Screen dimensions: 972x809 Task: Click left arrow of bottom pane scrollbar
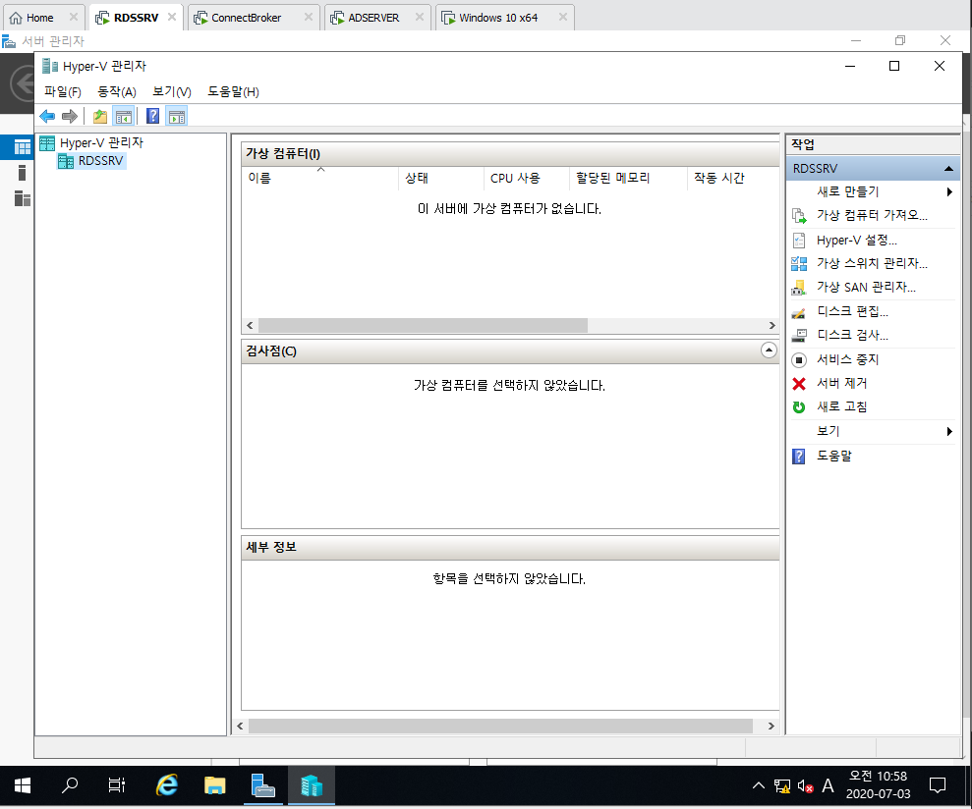(240, 726)
